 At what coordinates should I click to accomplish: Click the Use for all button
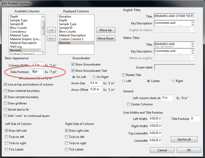pyautogui.click(x=184, y=139)
